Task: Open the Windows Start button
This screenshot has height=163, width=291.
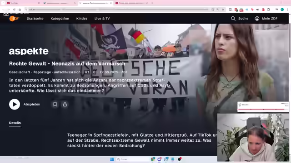Action: 112,159
